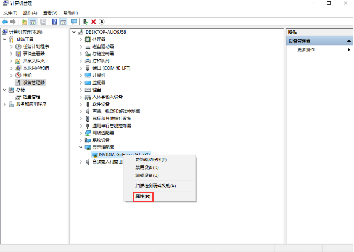Click the blue Help toolbar icon
The width and height of the screenshot is (354, 252).
click(55, 22)
